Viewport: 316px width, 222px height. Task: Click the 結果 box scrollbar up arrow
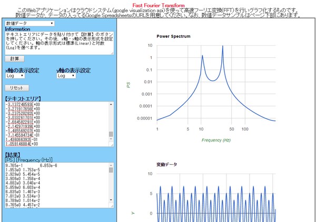pos(111,165)
